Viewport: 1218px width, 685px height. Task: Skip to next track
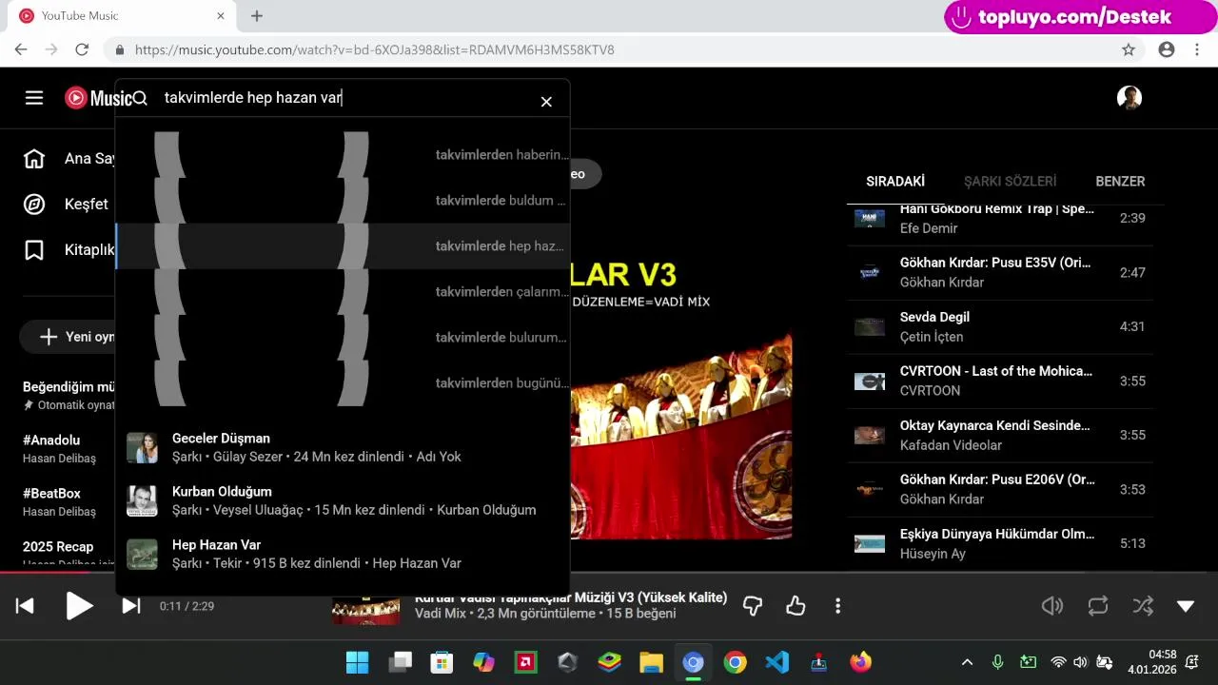tap(131, 606)
